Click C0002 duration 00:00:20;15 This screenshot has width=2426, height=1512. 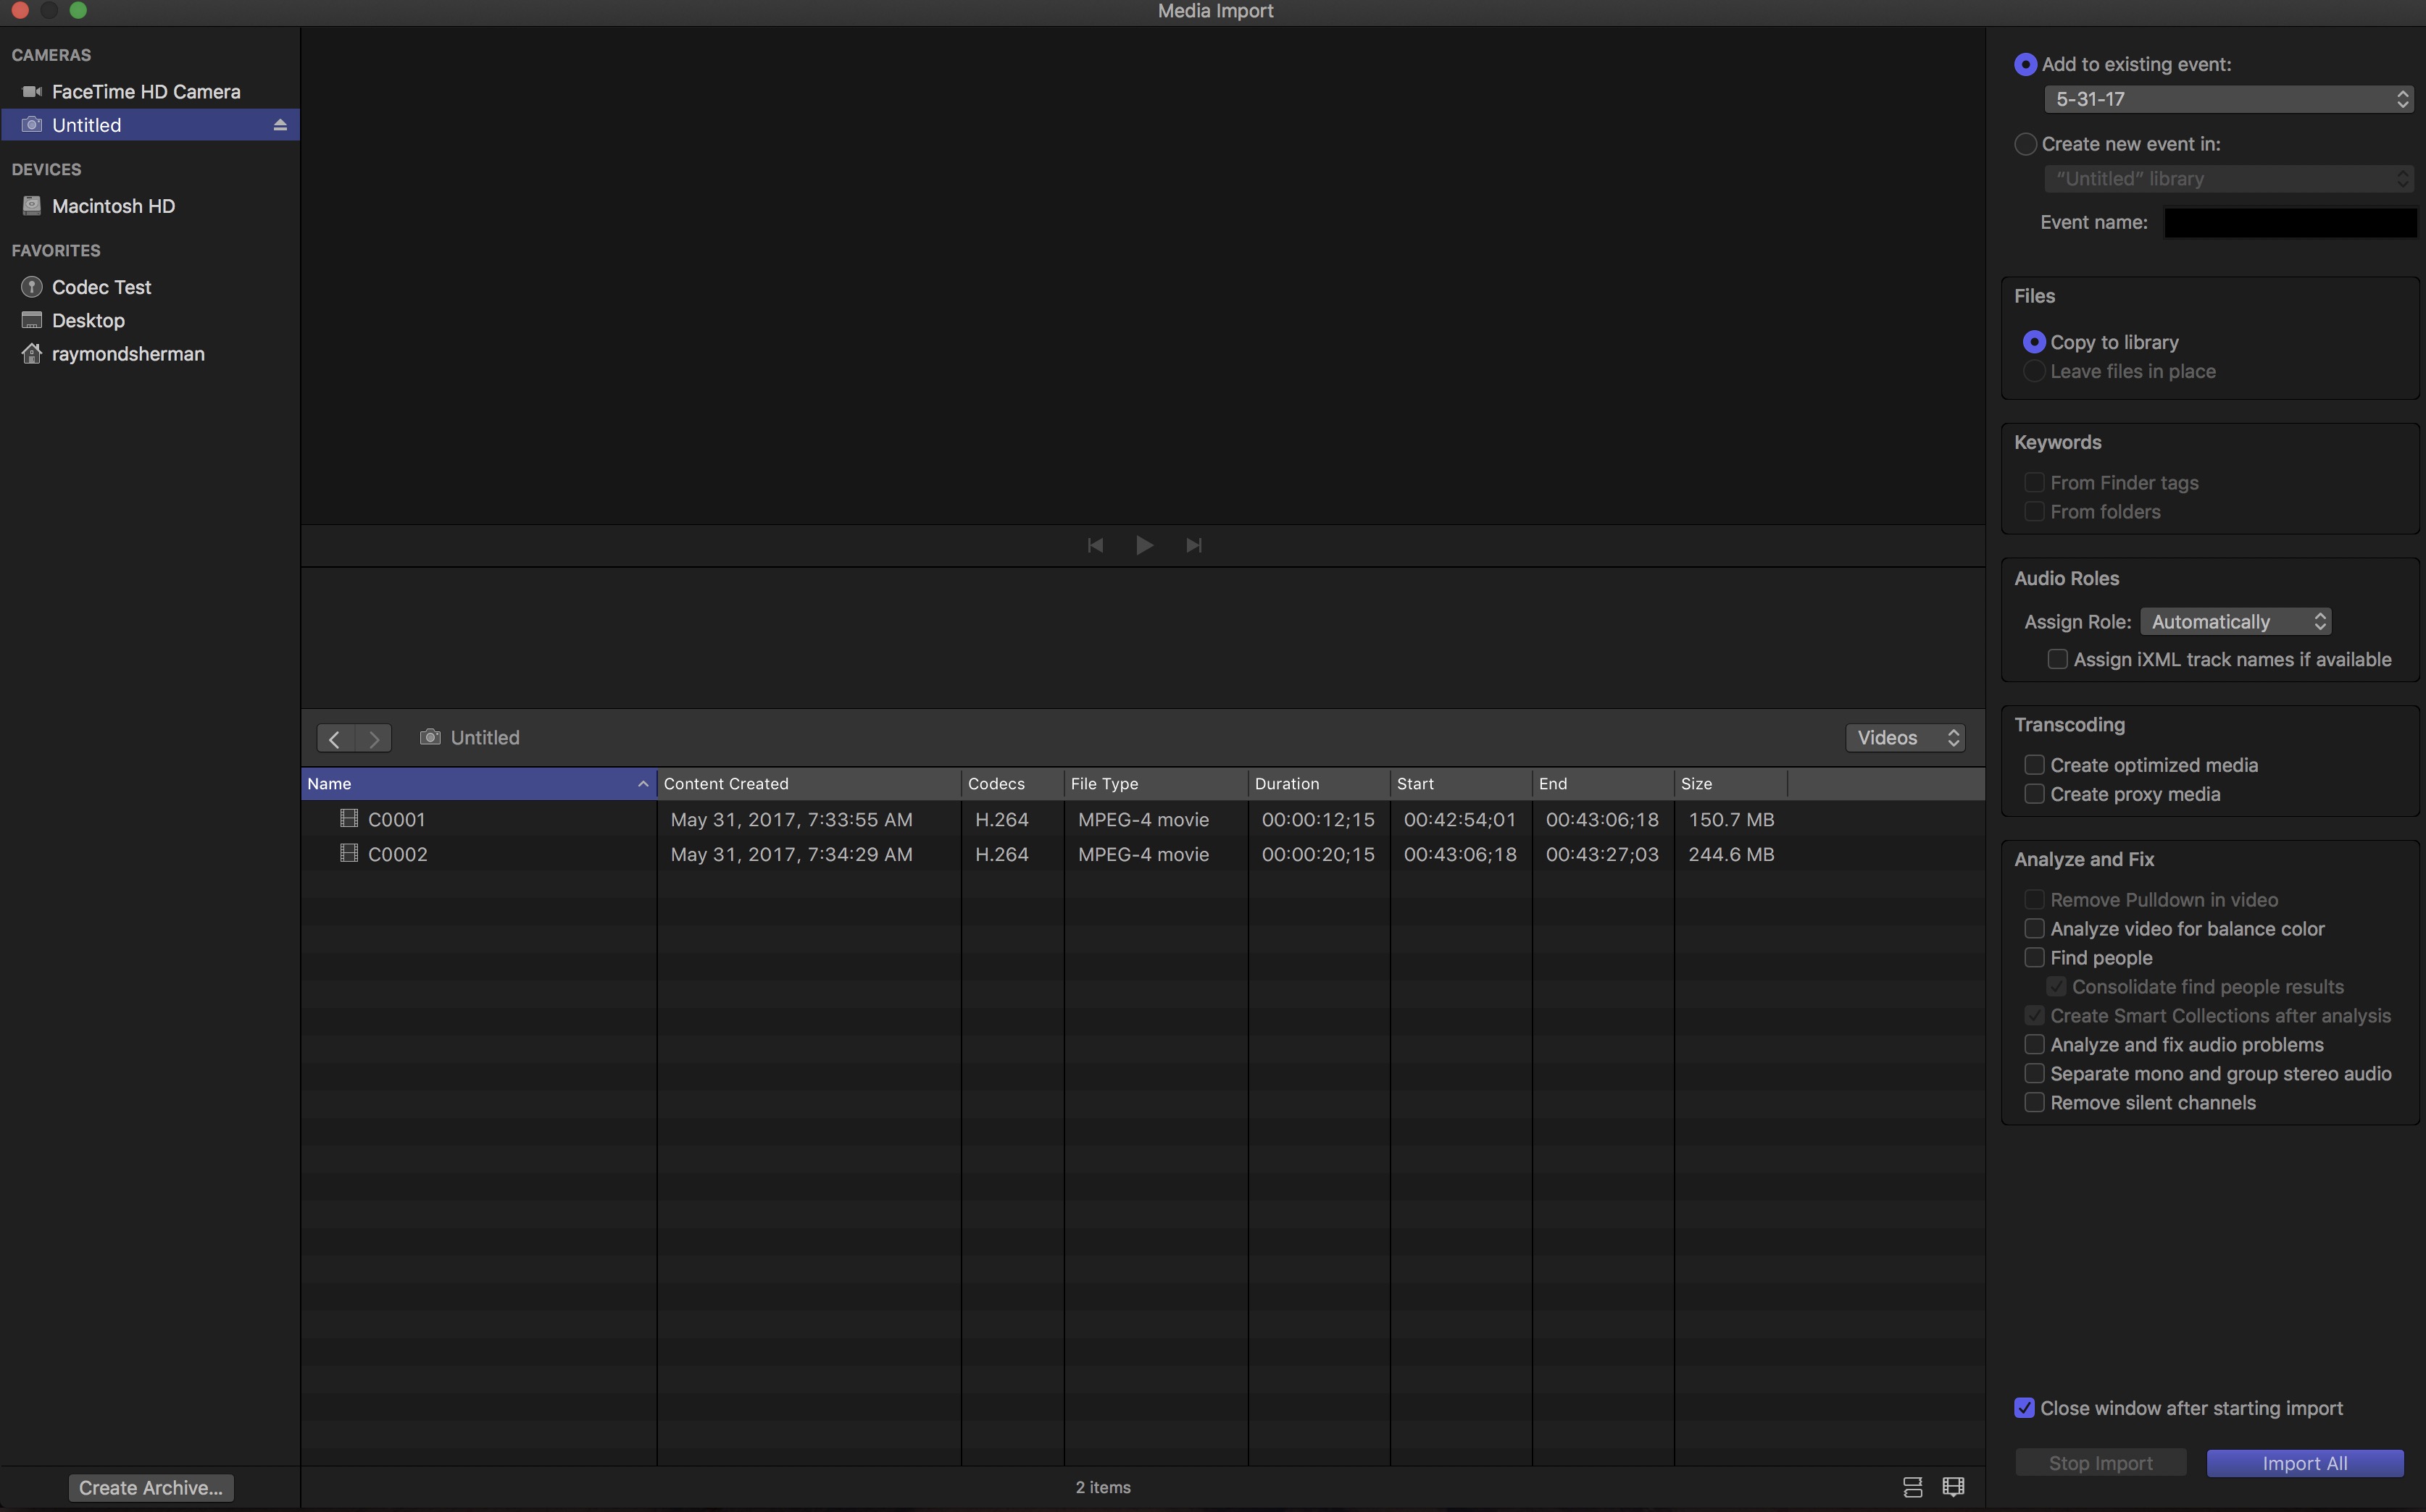coord(1317,855)
